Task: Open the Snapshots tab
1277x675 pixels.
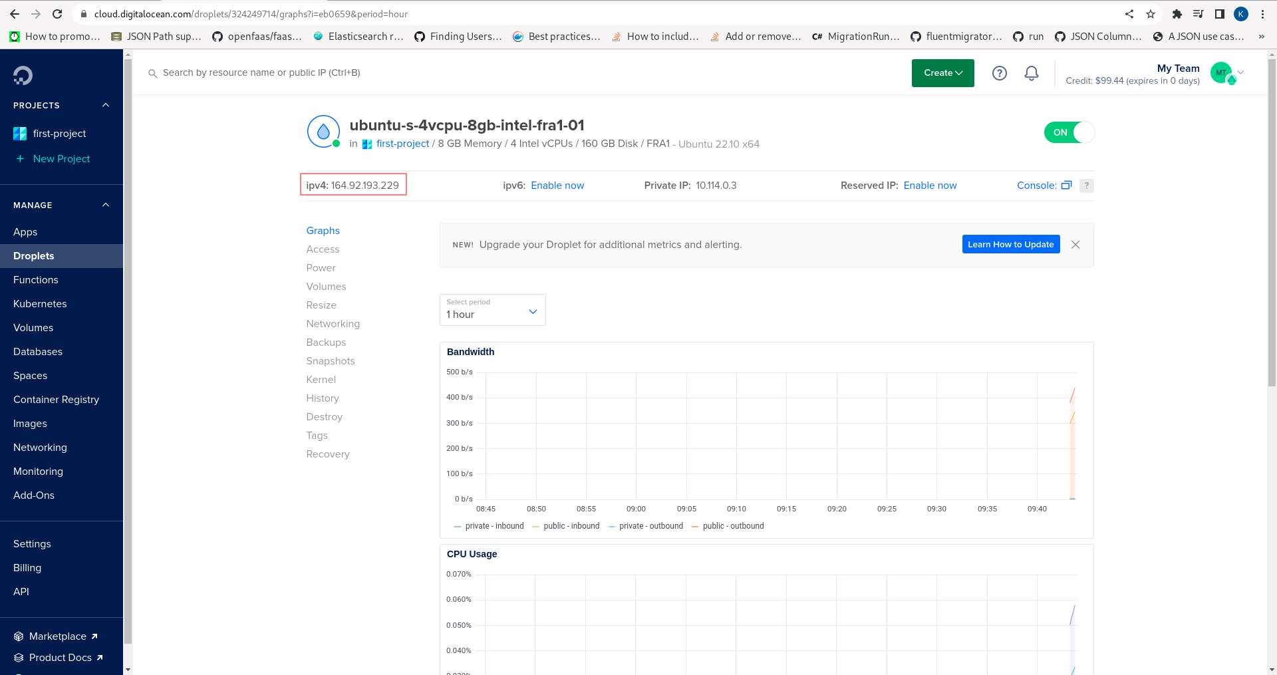Action: pyautogui.click(x=331, y=361)
